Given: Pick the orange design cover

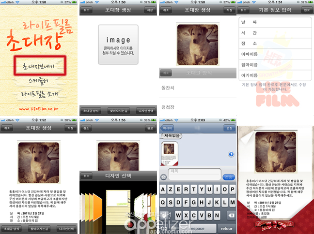Looking at the screenshot, I should click(x=97, y=207).
